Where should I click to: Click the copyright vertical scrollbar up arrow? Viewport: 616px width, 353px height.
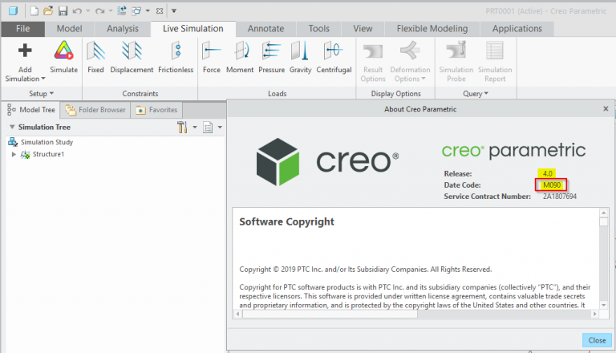[x=604, y=213]
